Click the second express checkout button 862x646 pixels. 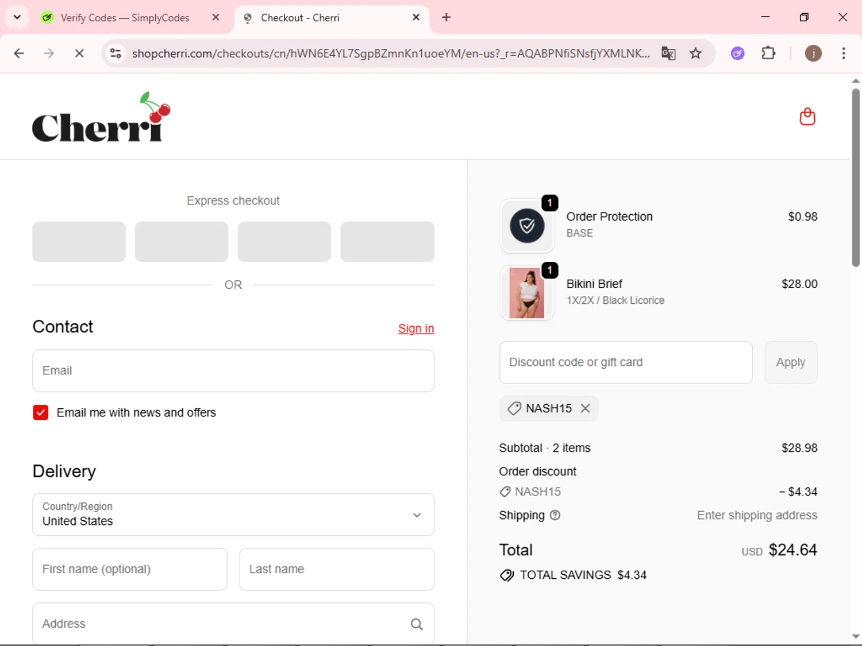(x=182, y=242)
